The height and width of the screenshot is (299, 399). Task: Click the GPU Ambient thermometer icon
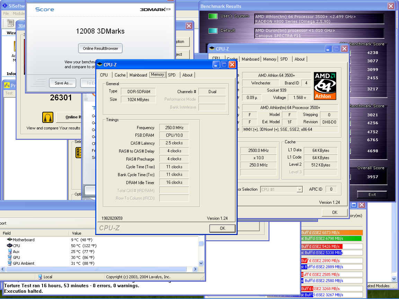(10, 263)
